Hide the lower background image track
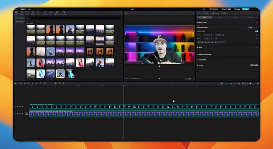273x149 pixels. (20, 114)
